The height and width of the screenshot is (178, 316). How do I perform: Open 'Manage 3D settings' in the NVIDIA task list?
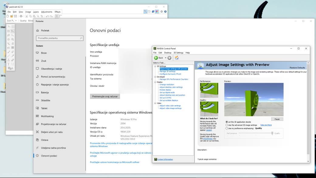point(168,71)
